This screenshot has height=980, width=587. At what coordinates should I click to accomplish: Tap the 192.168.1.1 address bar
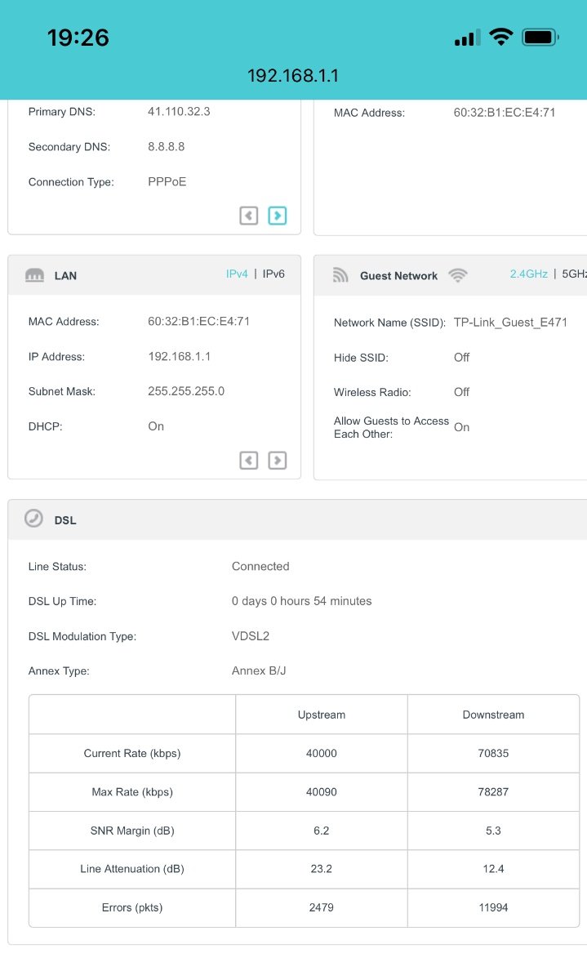tap(293, 76)
